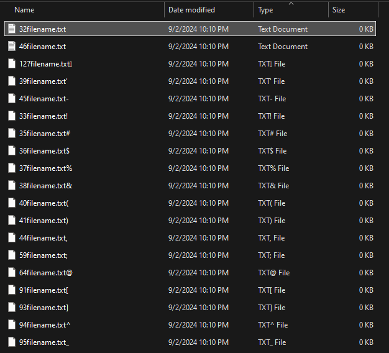Viewport: 389px width, 353px height.
Task: Select the file named 33filename.txt!
Action: [43, 116]
